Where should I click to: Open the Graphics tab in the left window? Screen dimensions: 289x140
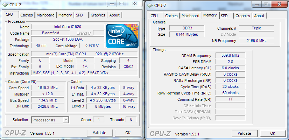[x=98, y=15]
